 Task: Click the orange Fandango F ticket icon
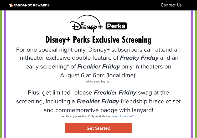coord(11,5)
